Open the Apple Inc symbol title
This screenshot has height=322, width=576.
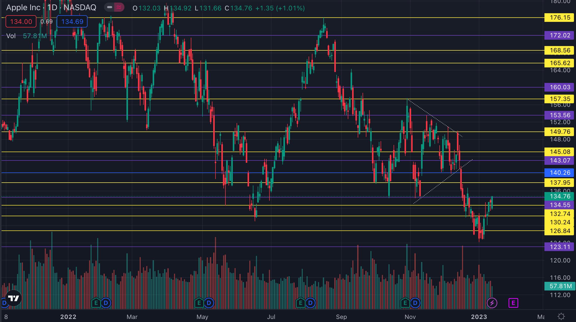pyautogui.click(x=51, y=8)
